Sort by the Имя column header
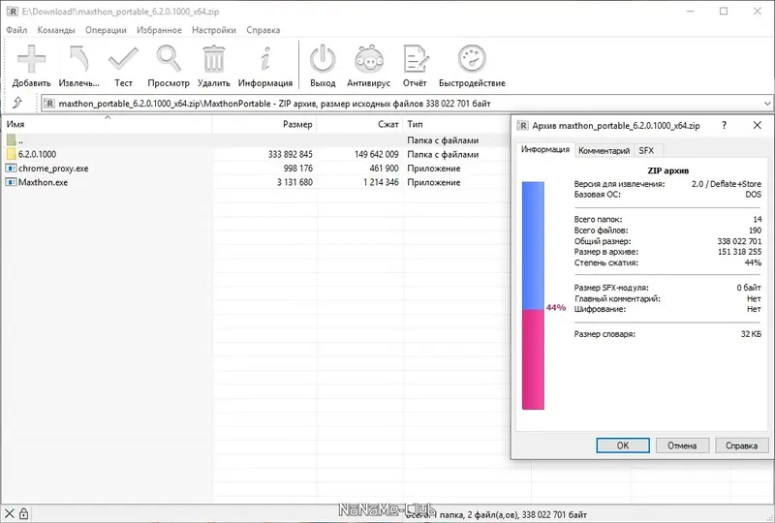The width and height of the screenshot is (775, 523). click(107, 124)
